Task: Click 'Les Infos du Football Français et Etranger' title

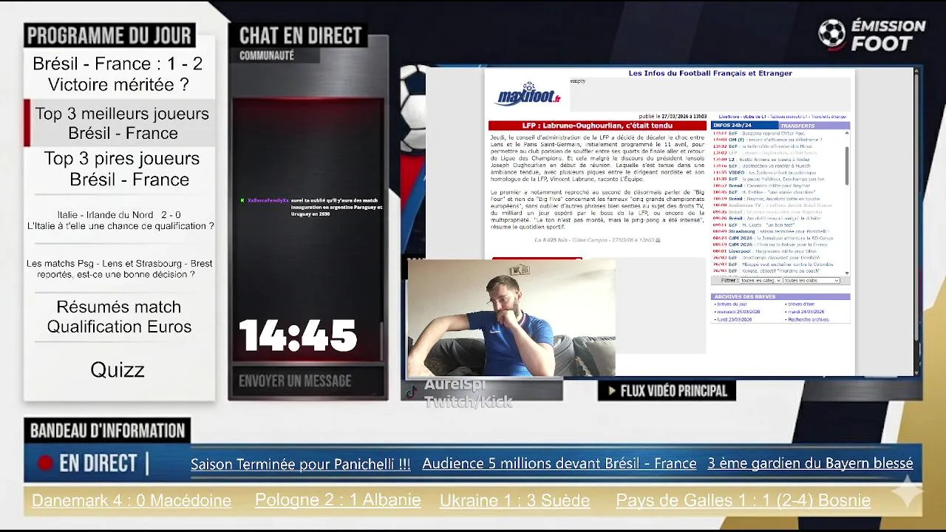Action: 709,73
